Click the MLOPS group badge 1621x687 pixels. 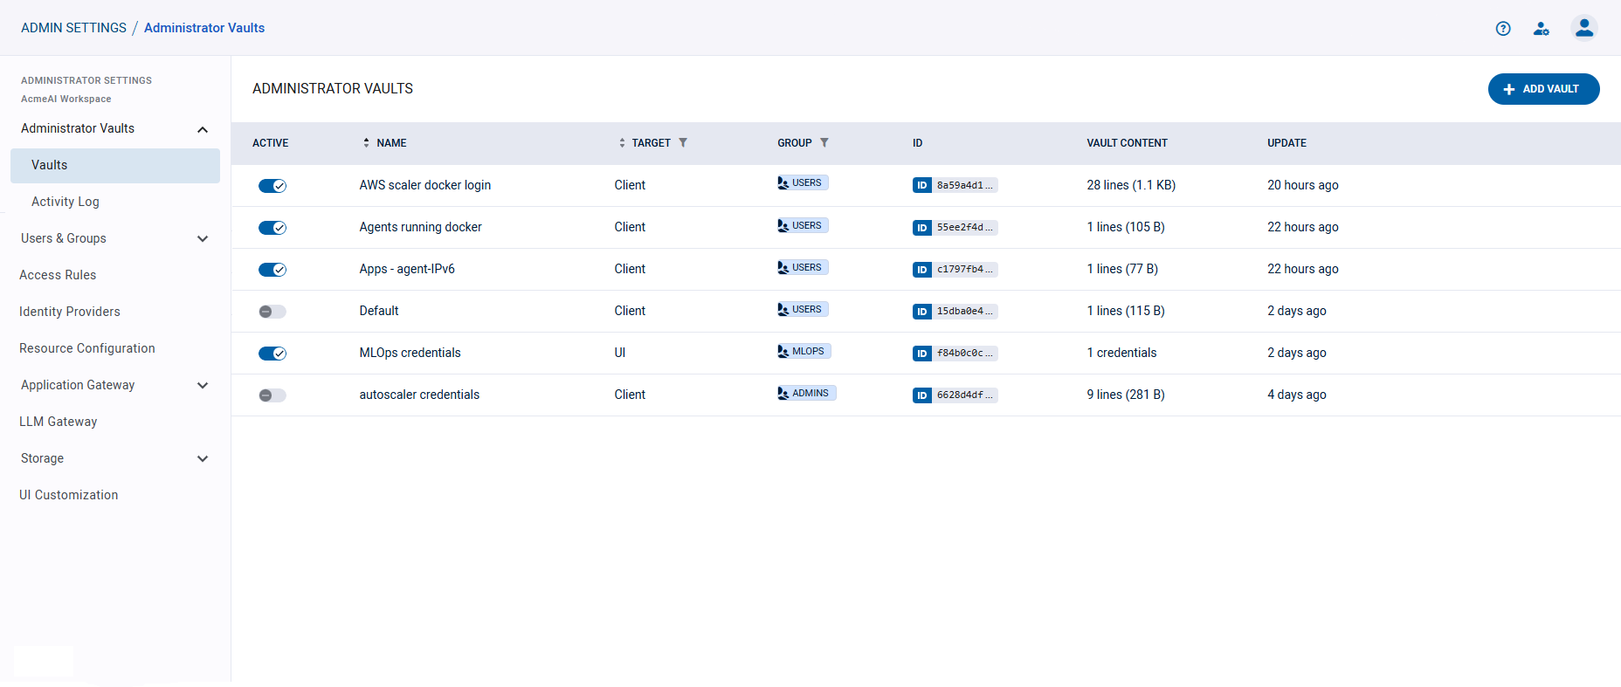[804, 351]
